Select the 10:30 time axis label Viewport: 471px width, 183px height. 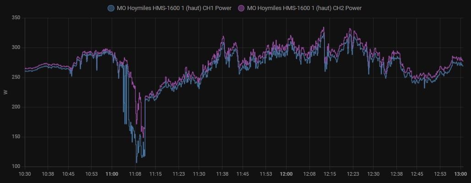click(x=25, y=174)
